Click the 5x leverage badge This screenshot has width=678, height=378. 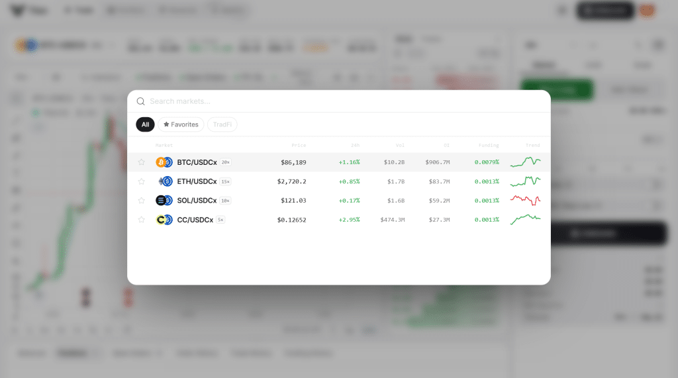pyautogui.click(x=220, y=220)
